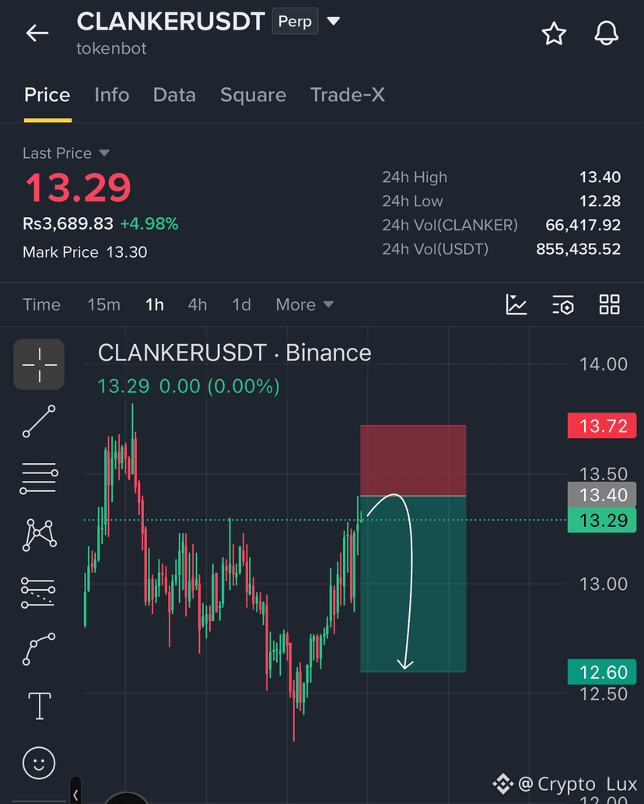Tap the 24h Vol(CLANKER) value 66,417.92
The image size is (644, 804).
(583, 225)
